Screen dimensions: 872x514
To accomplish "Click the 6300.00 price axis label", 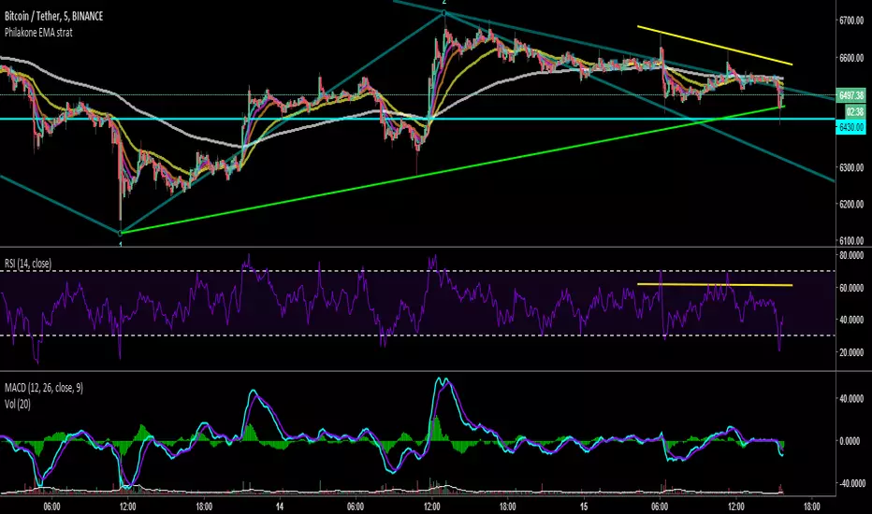I will (851, 167).
